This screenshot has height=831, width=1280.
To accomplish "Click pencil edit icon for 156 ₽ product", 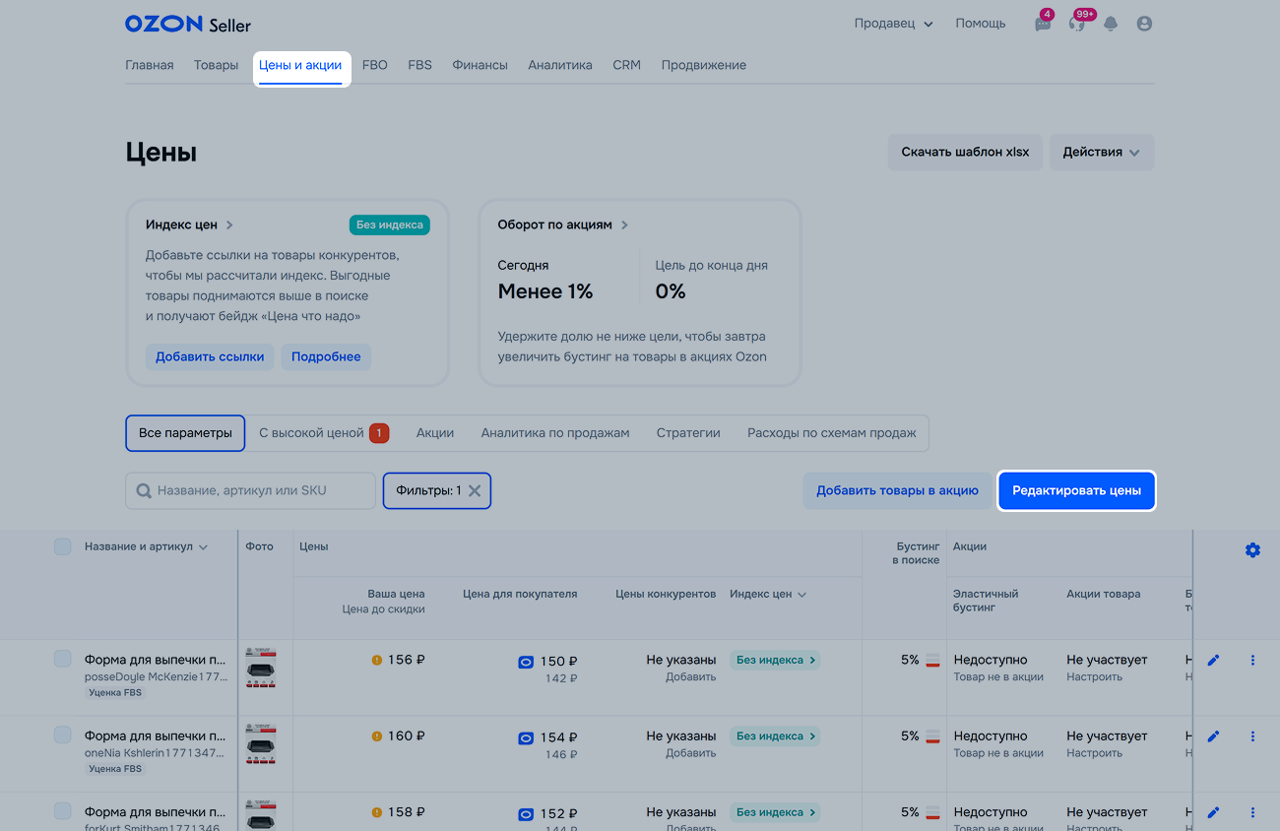I will click(x=1213, y=660).
